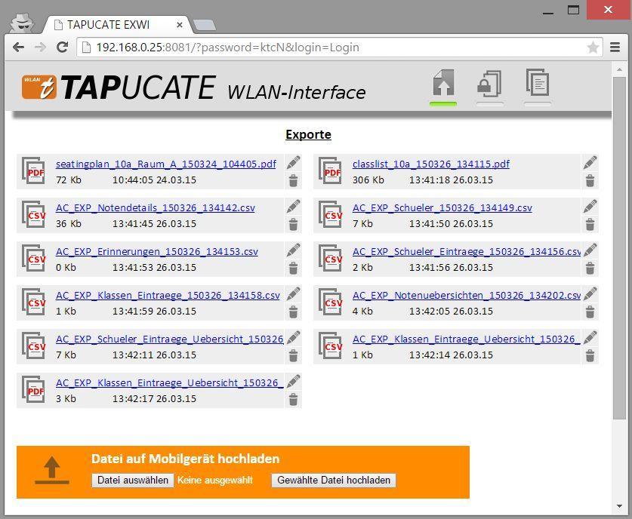632x519 pixels.
Task: Open AC_EXP_Klassen_Eintraege_150326_134158.csv link
Action: pos(168,296)
